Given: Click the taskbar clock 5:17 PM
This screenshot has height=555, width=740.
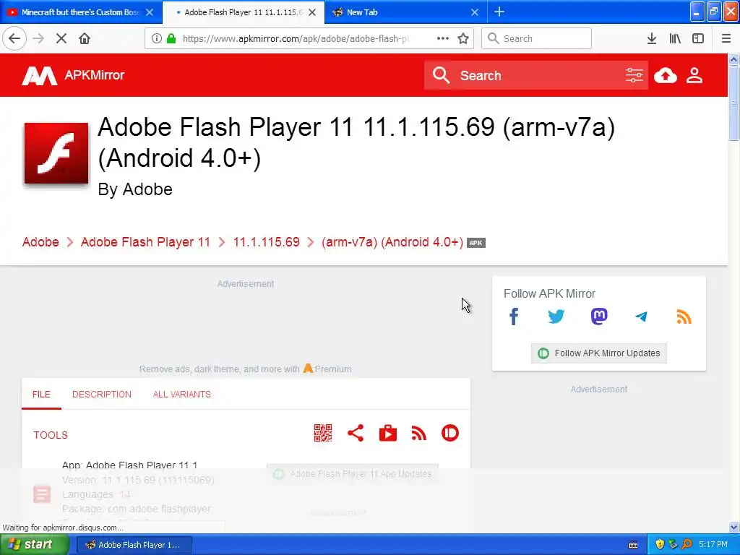Looking at the screenshot, I should (x=713, y=545).
